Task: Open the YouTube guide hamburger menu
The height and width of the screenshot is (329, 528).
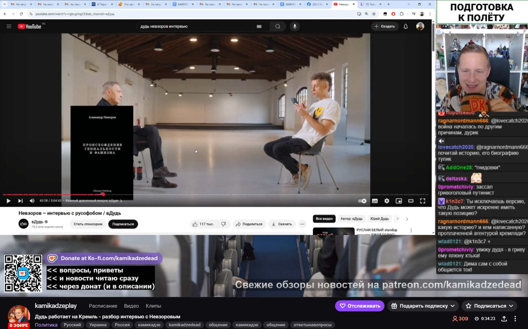Action: pos(9,26)
